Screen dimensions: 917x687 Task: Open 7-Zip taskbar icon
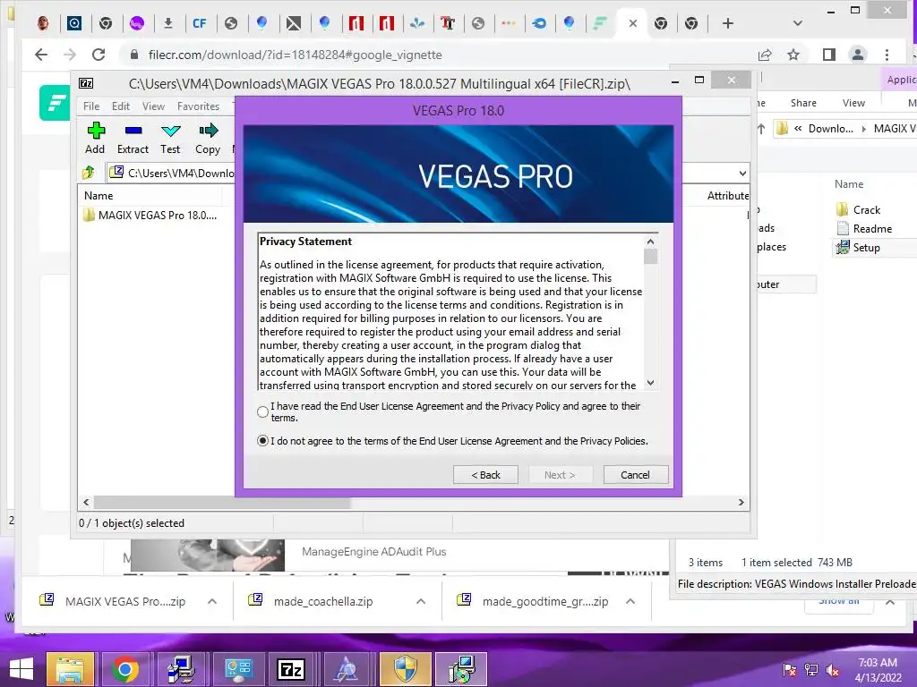pos(291,669)
